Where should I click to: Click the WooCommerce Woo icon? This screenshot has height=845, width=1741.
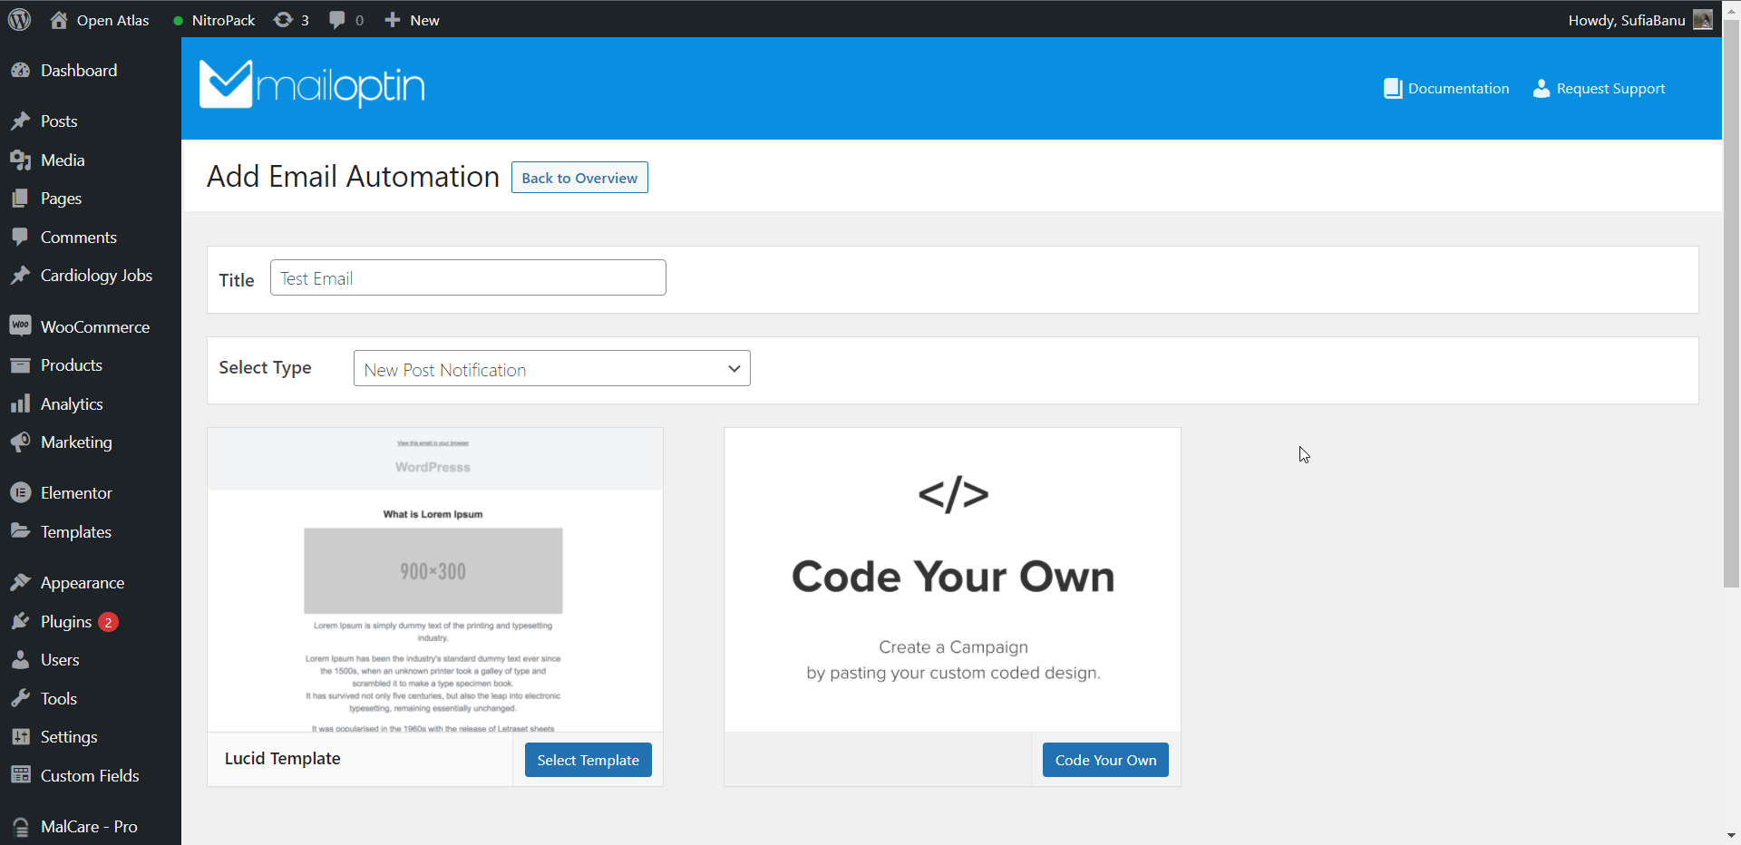click(20, 326)
